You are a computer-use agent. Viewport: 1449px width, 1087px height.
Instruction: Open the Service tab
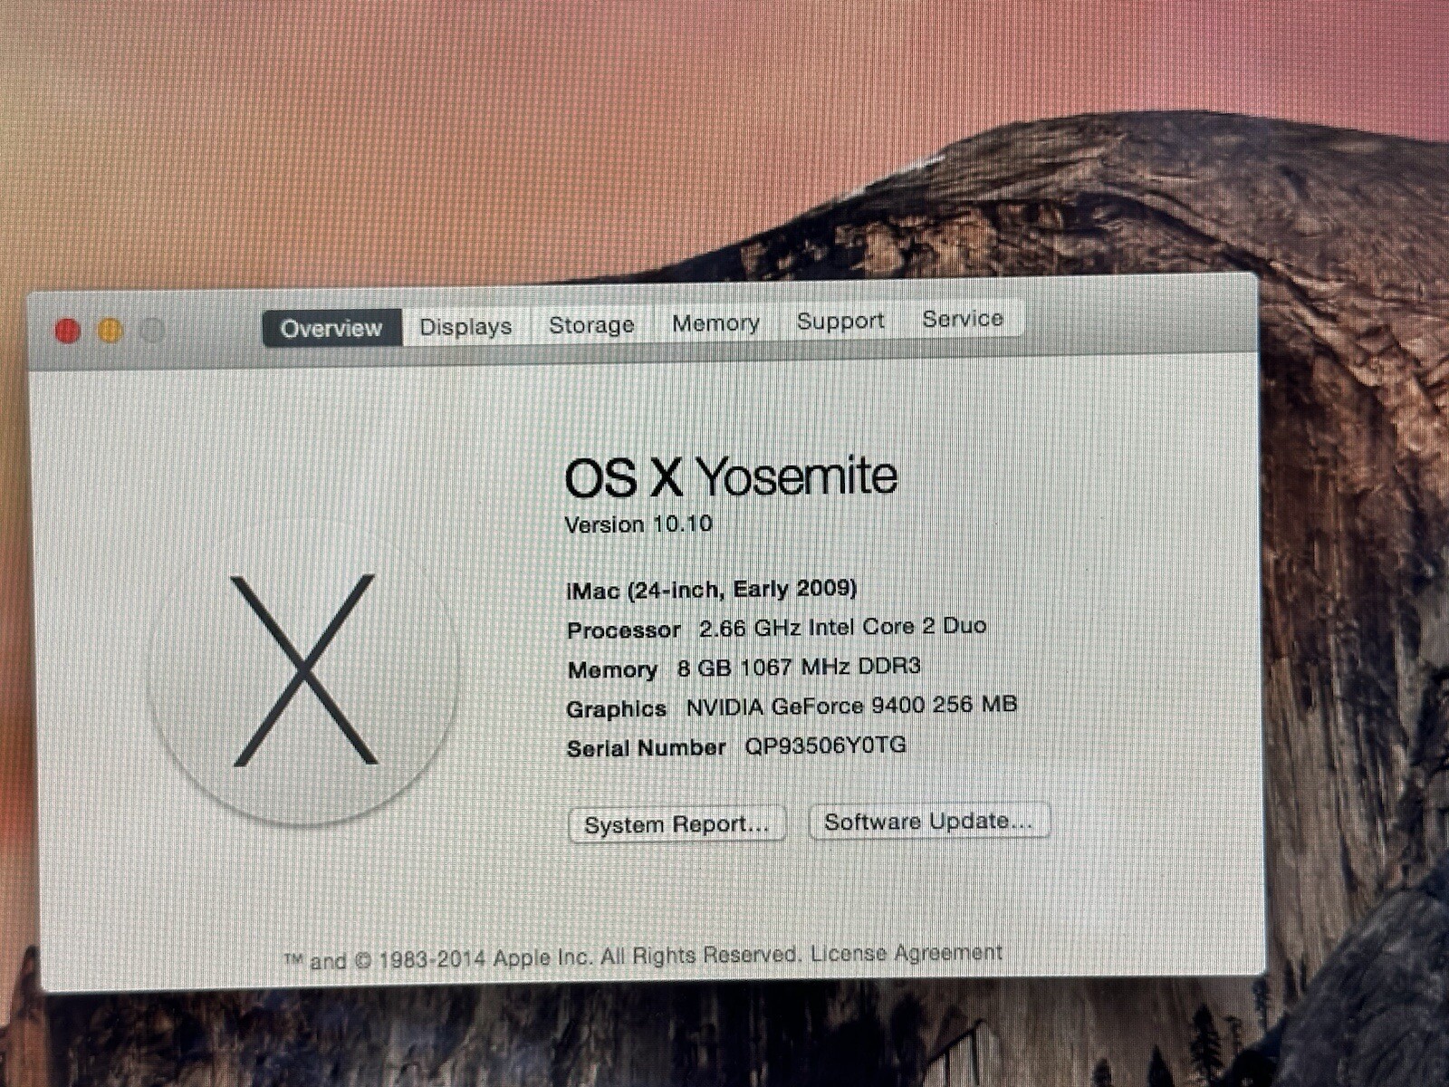pyautogui.click(x=963, y=319)
